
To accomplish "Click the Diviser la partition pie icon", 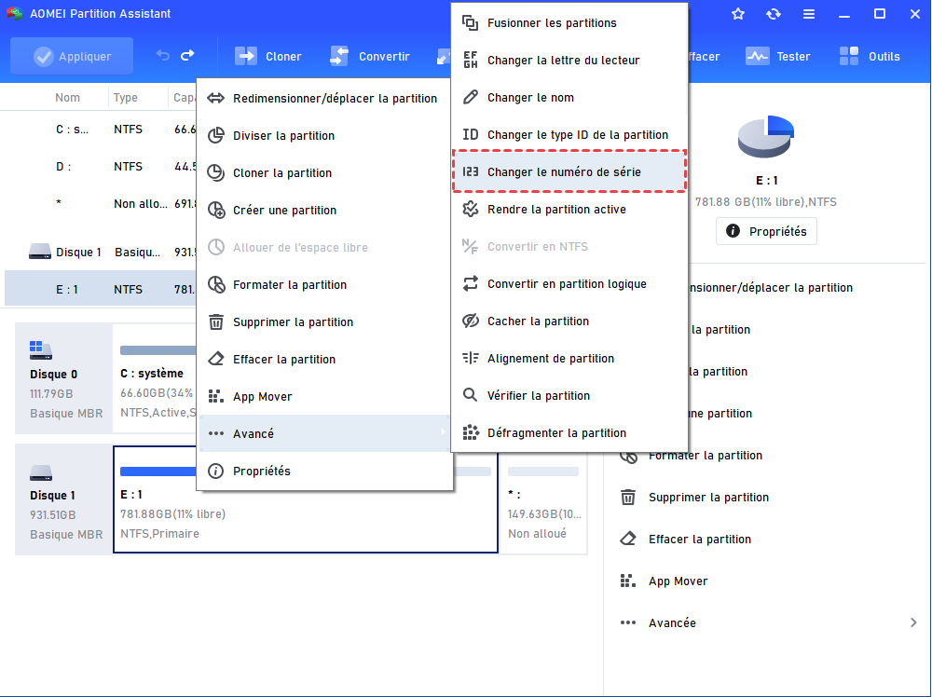I will coord(216,135).
